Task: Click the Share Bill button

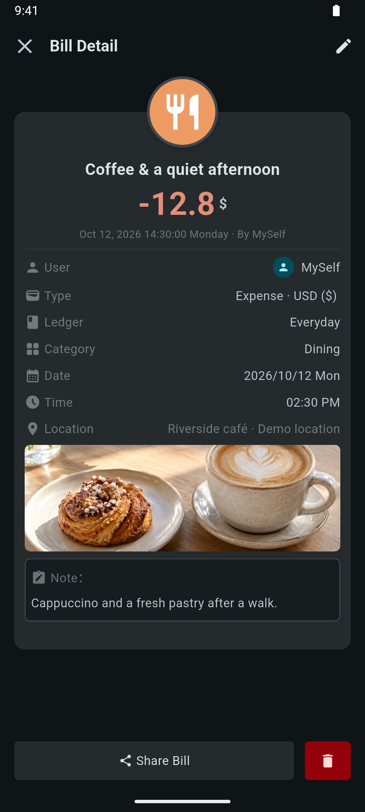Action: click(x=154, y=761)
